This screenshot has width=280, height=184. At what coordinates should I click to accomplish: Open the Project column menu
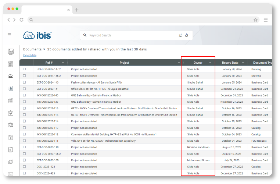(179, 63)
